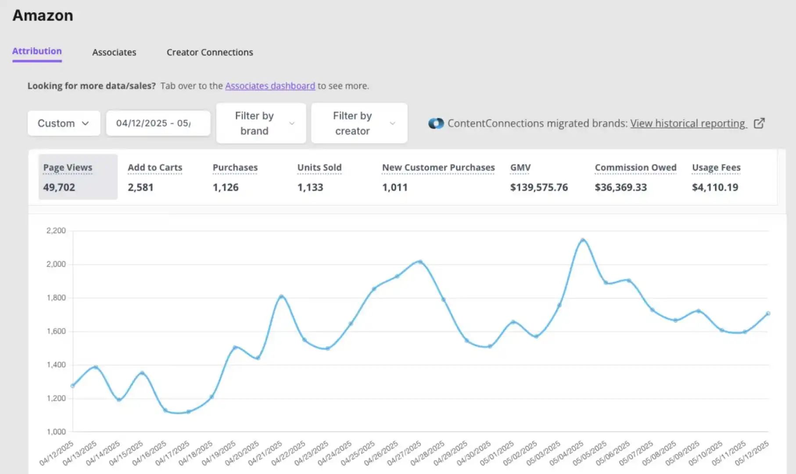Click the 05/04/2025 peak data point
Viewport: 796px width, 474px height.
(x=583, y=240)
